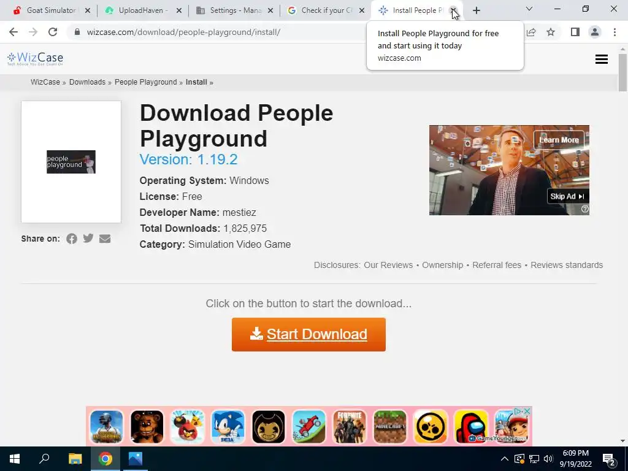This screenshot has width=628, height=471.
Task: Open the People Playground breadcrumb link
Action: (146, 82)
